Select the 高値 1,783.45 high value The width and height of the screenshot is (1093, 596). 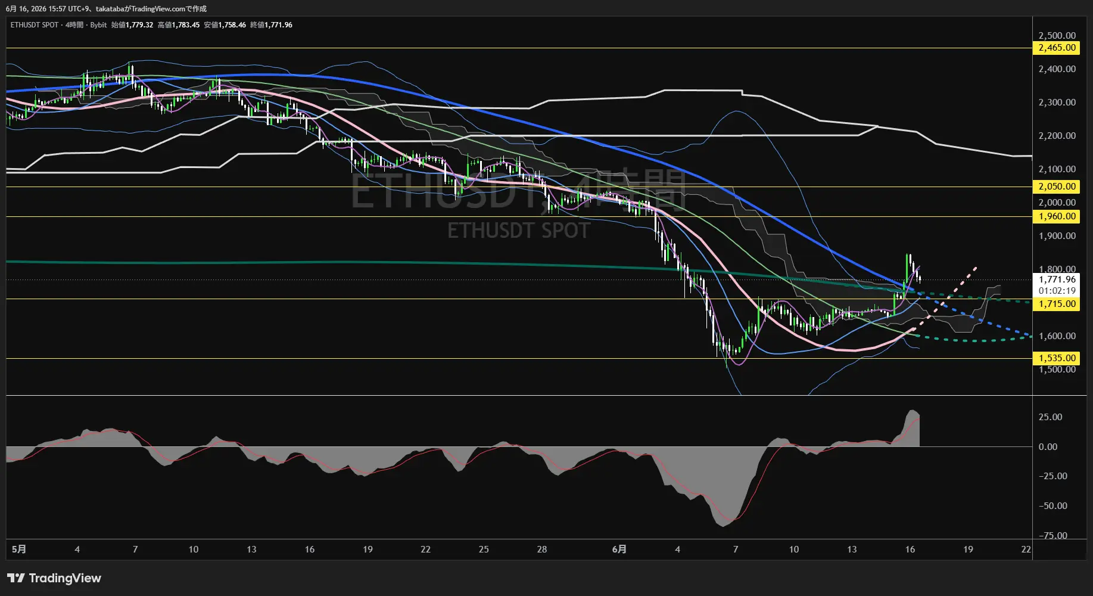pos(179,25)
